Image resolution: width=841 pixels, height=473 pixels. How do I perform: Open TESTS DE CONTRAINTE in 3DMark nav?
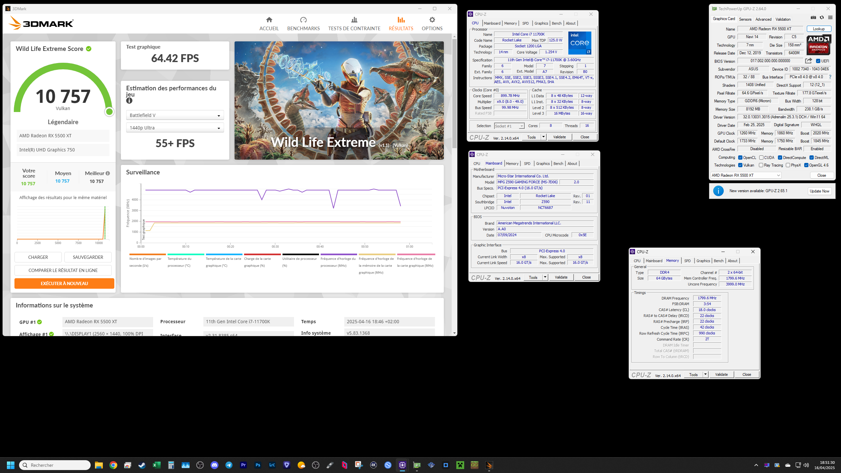pos(354,24)
